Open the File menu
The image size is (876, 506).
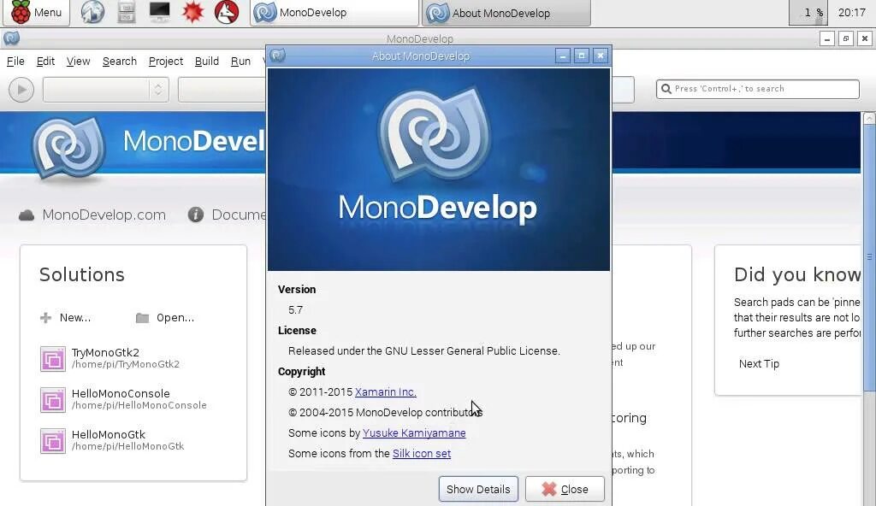click(x=15, y=61)
